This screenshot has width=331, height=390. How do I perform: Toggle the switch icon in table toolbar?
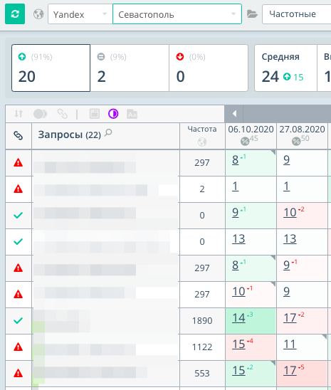[40, 114]
